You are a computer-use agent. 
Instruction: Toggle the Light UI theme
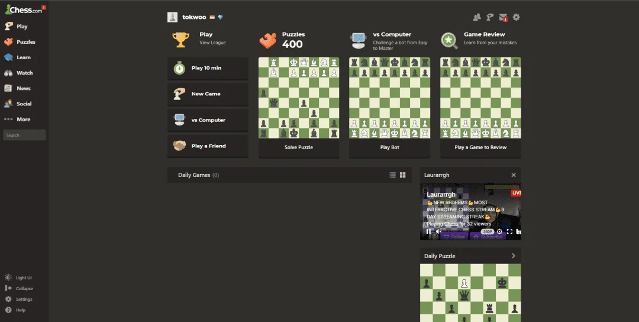[x=18, y=278]
